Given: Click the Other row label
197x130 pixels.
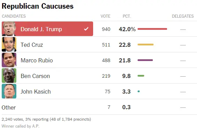Looking at the screenshot, I should point(9,107).
